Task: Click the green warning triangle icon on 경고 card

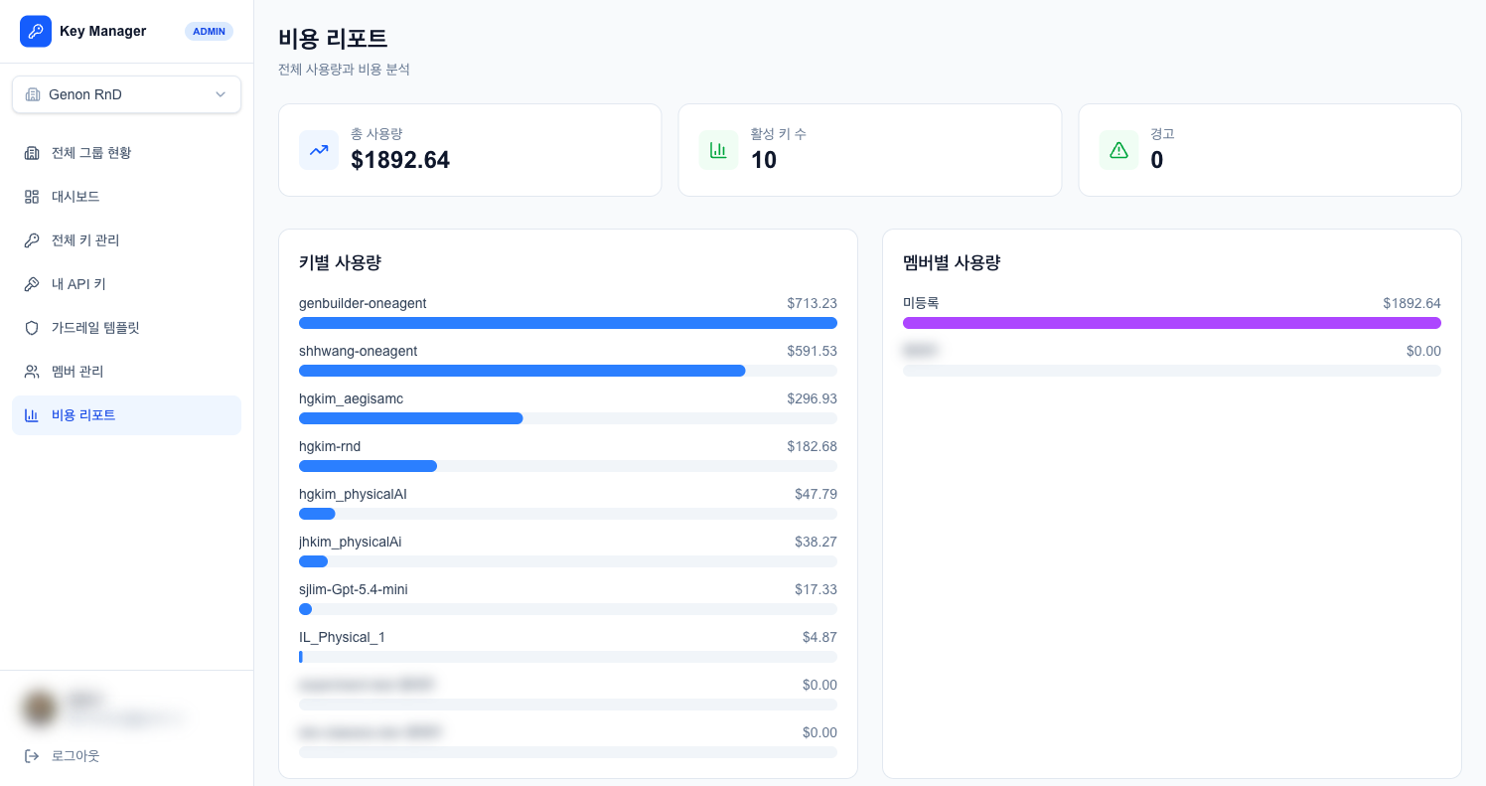Action: (x=1118, y=149)
